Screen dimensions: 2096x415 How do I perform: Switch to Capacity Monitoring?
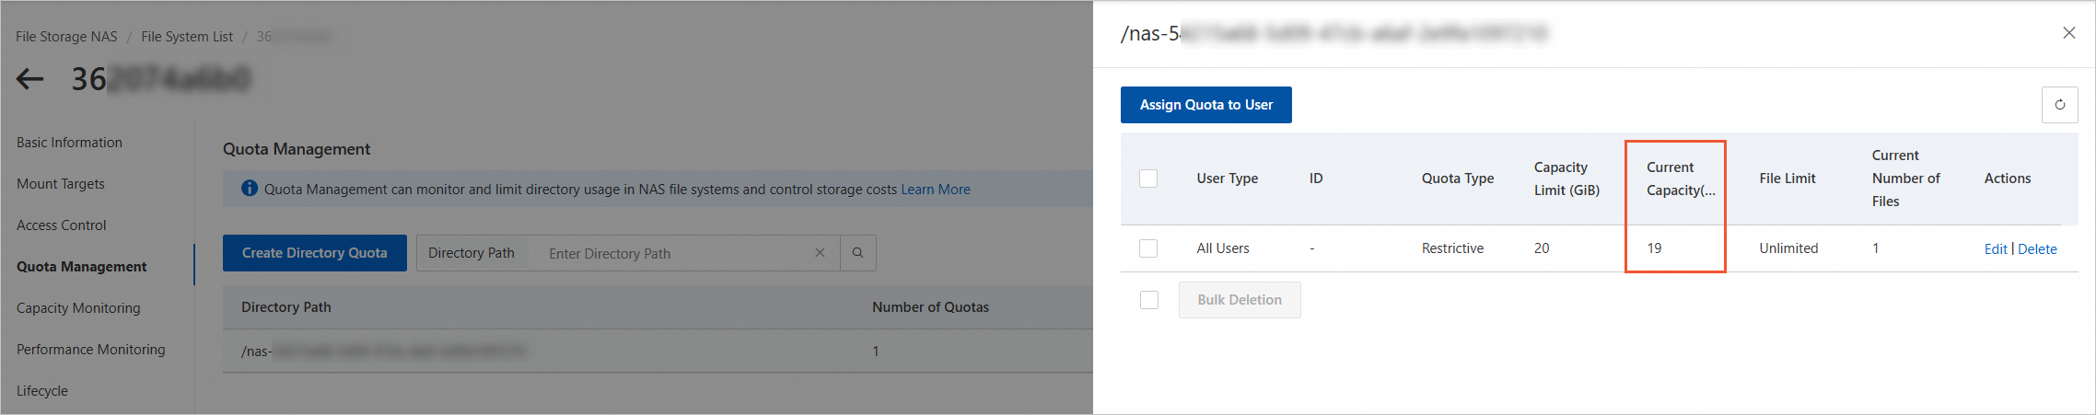[x=78, y=308]
